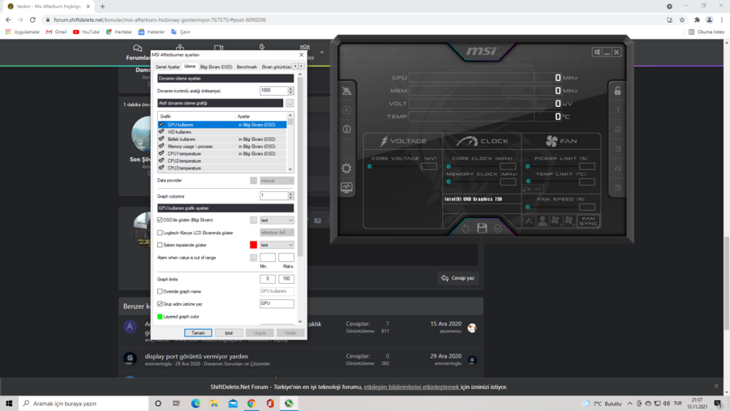Toggle Grup adını üstüne yaz checkbox
This screenshot has width=730, height=411.
[x=160, y=304]
